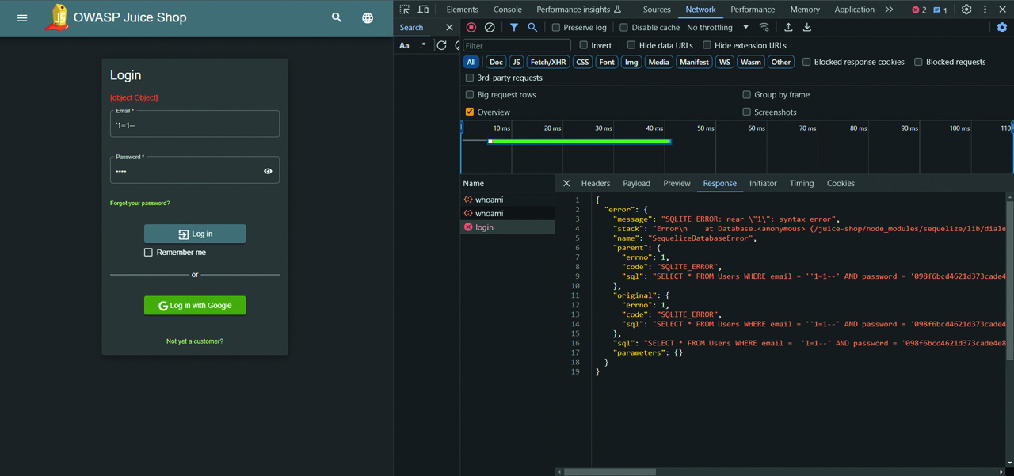Enable Disable cache checkbox
Image resolution: width=1014 pixels, height=476 pixels.
tap(623, 27)
